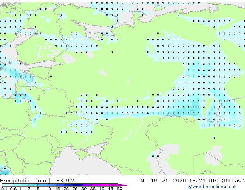Select the 2–5 mm legend swatch
The image size is (245, 190).
[x=33, y=185]
